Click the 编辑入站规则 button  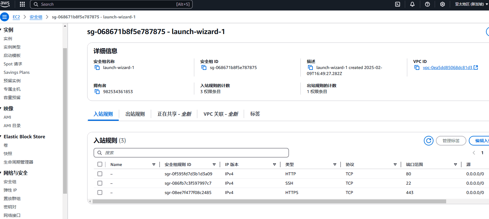[x=480, y=141]
